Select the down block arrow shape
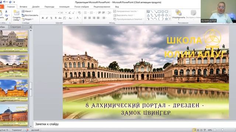The image size is (236, 132). point(163,15)
